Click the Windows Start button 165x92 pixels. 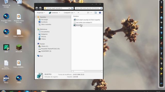pos(3,91)
